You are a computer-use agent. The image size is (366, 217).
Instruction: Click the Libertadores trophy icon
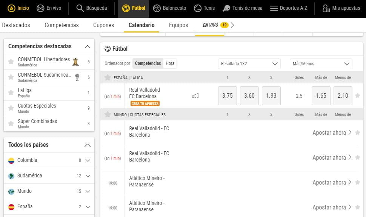(x=75, y=62)
